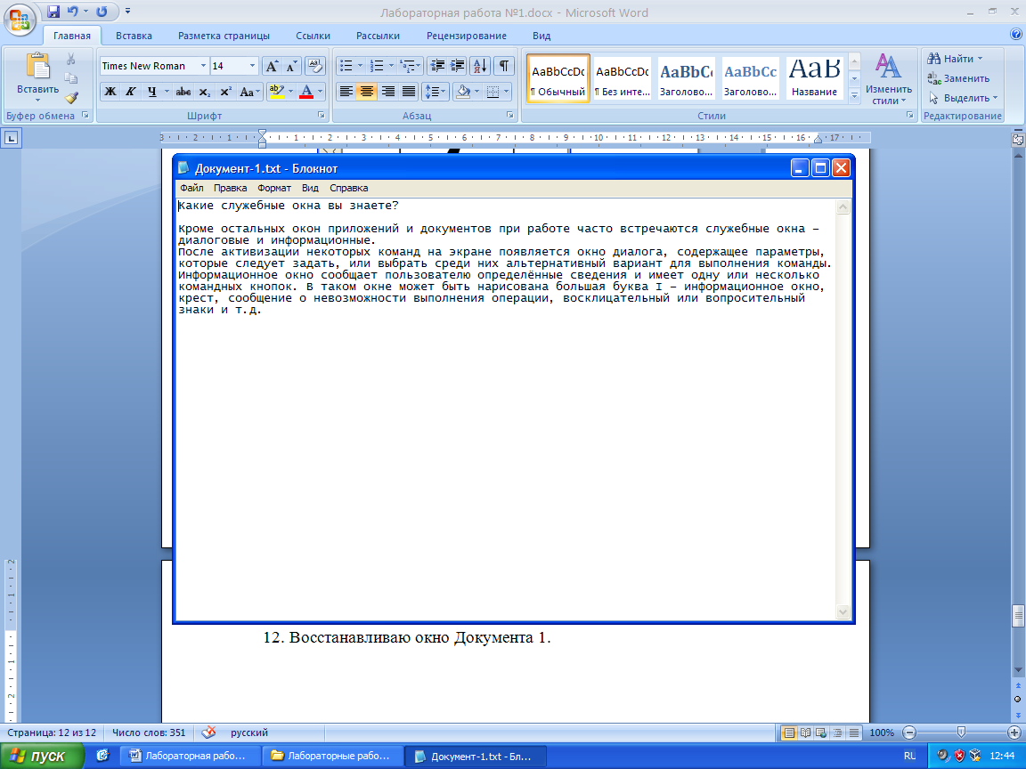Toggle strikethrough (abc) formatting
The image size is (1026, 769).
click(x=183, y=93)
